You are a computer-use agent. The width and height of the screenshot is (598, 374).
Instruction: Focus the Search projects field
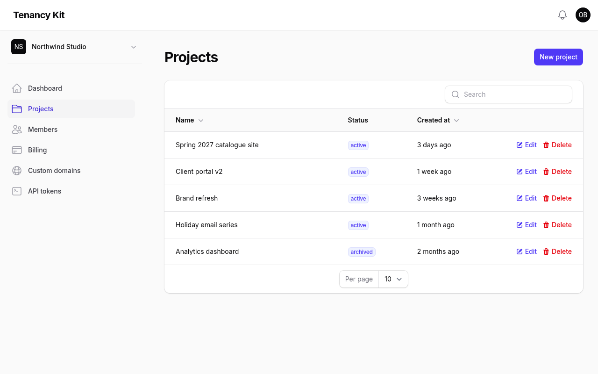coord(508,94)
